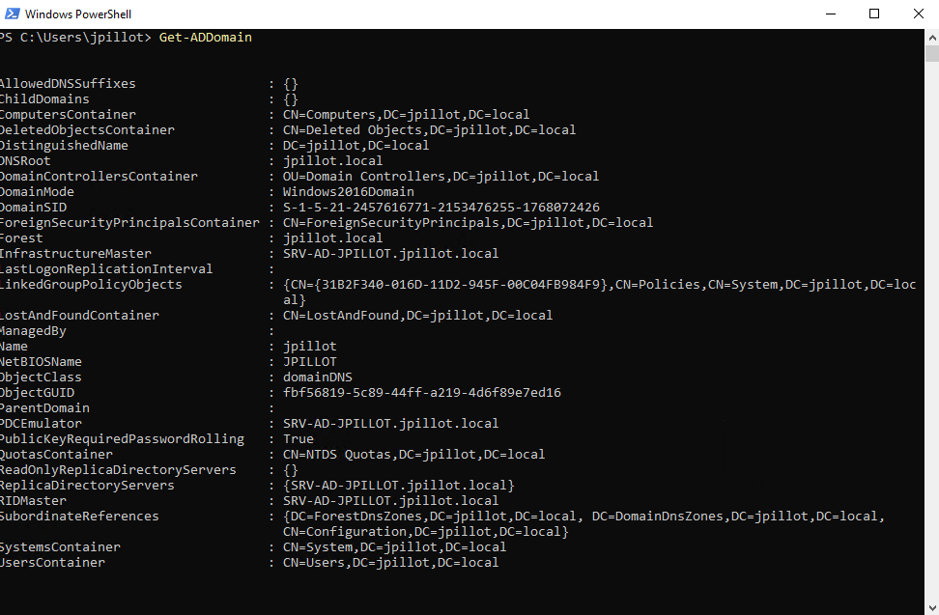
Task: Click the Get-ADDomain command text
Action: pos(206,37)
